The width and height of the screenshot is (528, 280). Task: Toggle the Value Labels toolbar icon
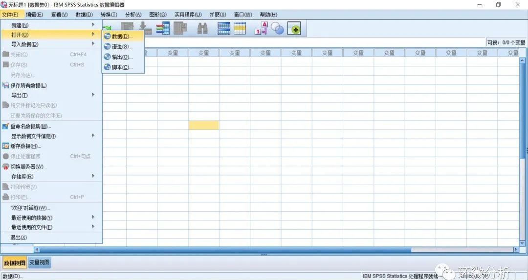(261, 28)
